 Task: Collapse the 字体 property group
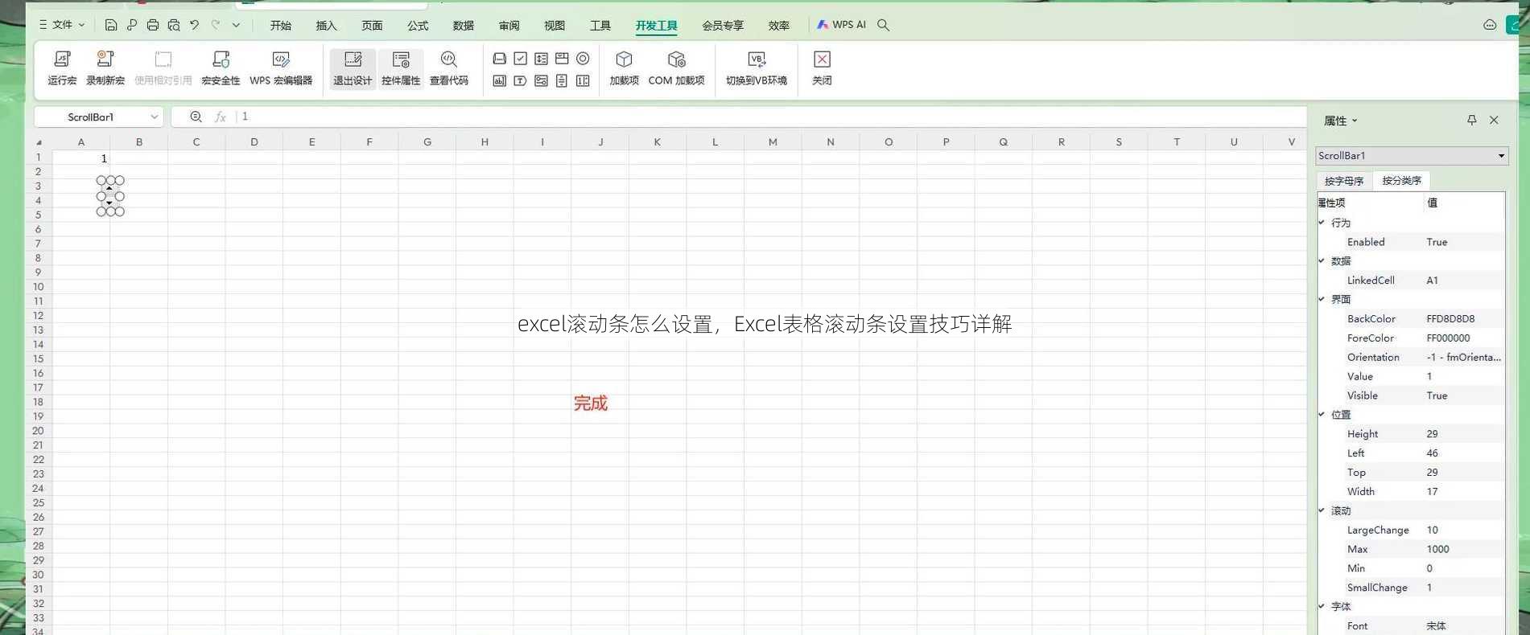pos(1322,606)
